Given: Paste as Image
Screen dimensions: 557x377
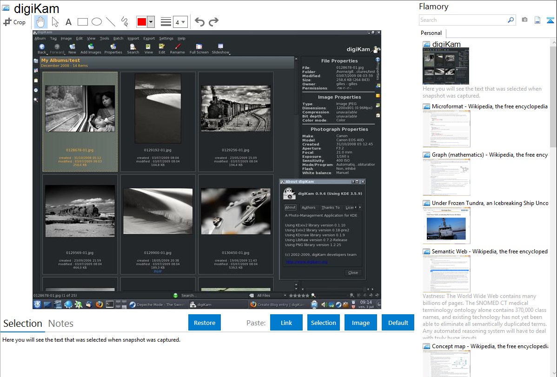Looking at the screenshot, I should (x=360, y=323).
